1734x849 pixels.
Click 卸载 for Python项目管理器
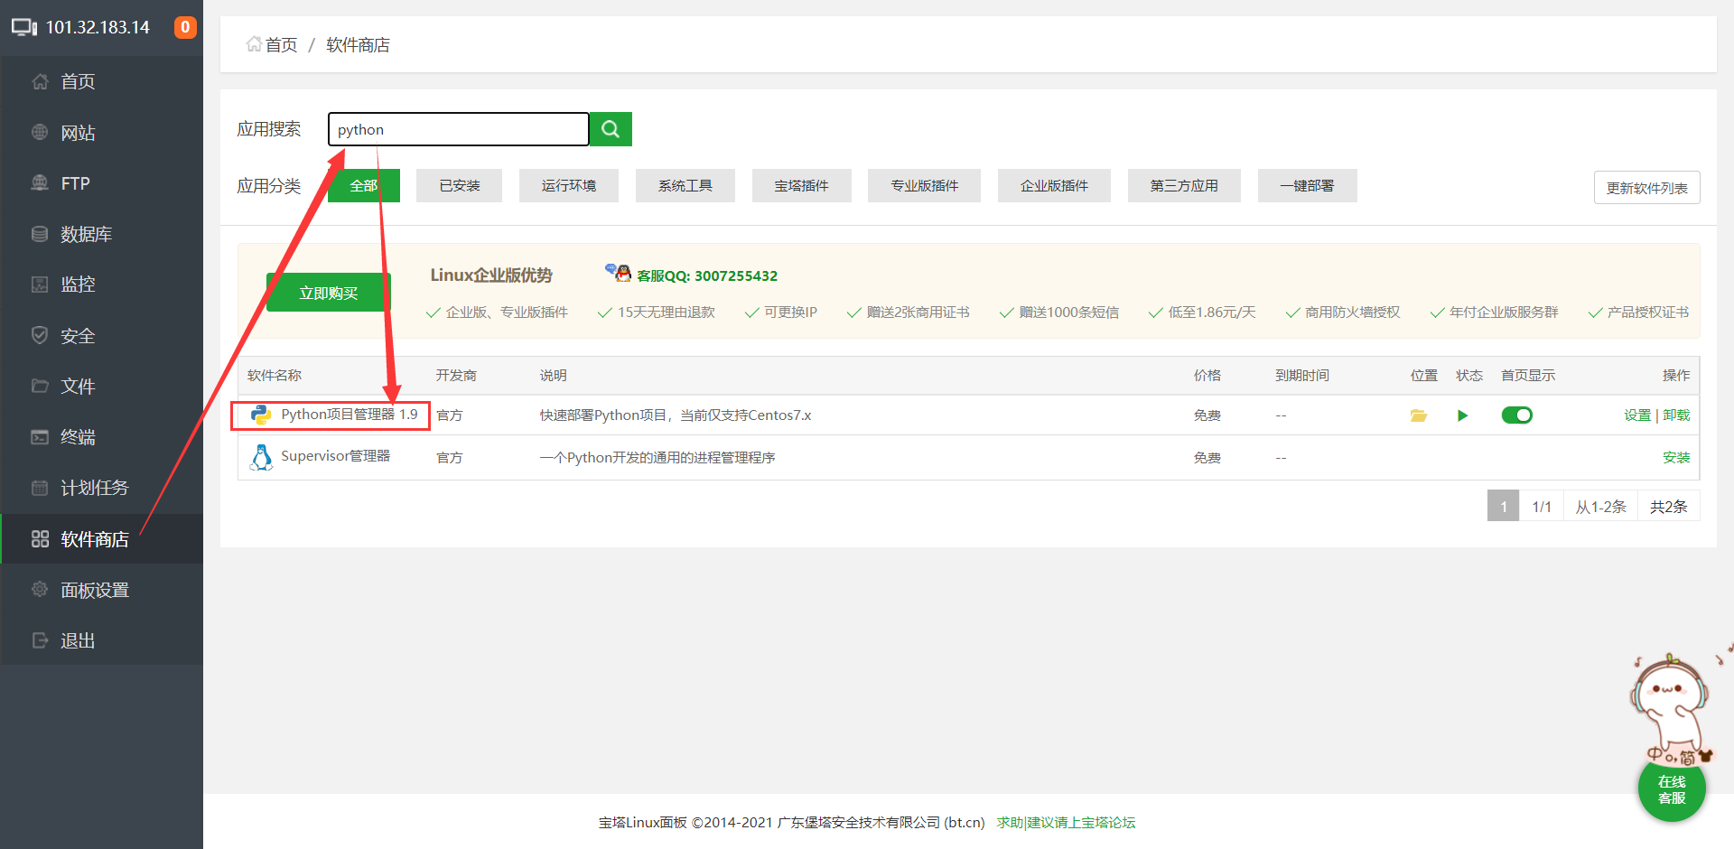1676,415
